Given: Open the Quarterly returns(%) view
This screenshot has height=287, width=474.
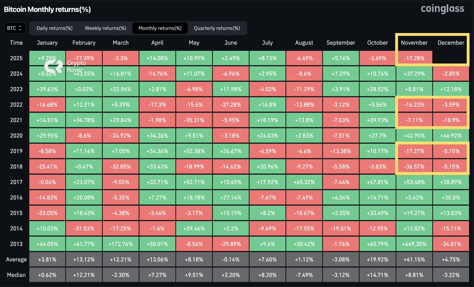Looking at the screenshot, I should coord(218,28).
